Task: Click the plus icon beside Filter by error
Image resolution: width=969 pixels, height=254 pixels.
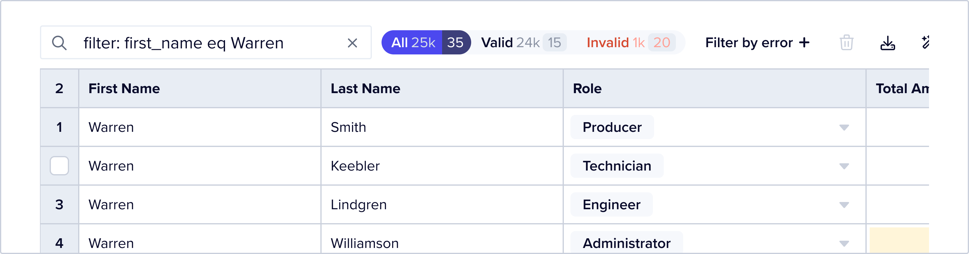Action: [x=804, y=43]
